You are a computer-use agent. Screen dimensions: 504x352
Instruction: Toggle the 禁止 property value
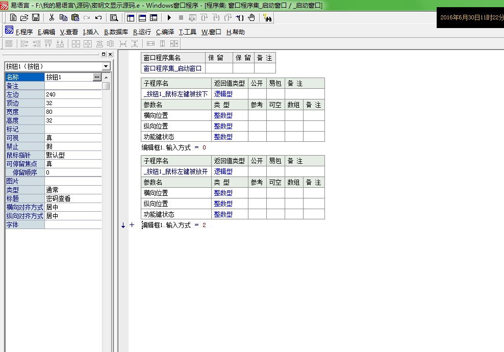point(73,146)
